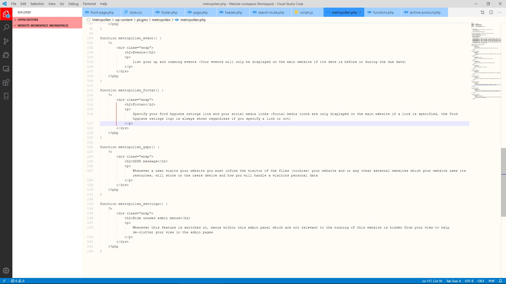Viewport: 506px width, 284px height.
Task: Open the Terminal menu
Action: pyautogui.click(x=89, y=4)
